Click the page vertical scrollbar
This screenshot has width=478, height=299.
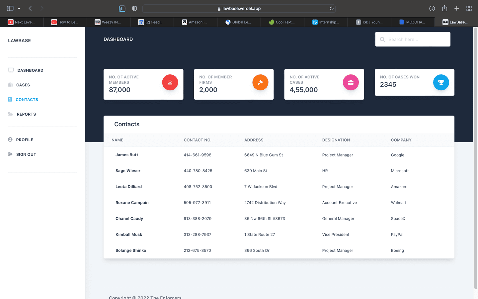pyautogui.click(x=475, y=158)
